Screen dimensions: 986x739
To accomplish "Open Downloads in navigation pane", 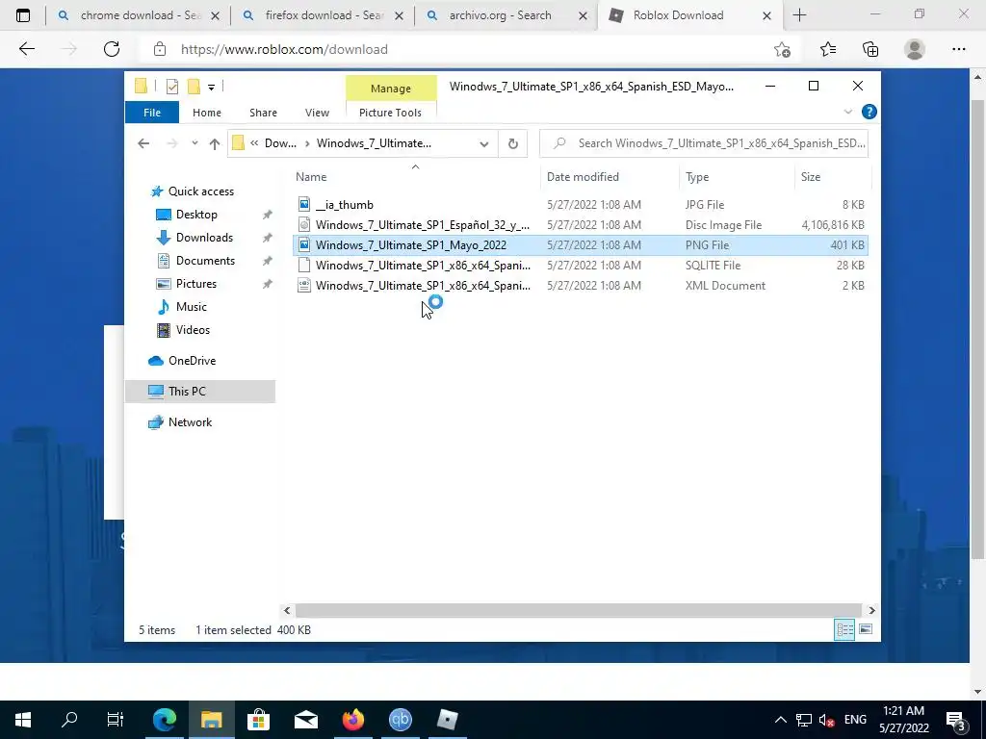I will tap(204, 238).
